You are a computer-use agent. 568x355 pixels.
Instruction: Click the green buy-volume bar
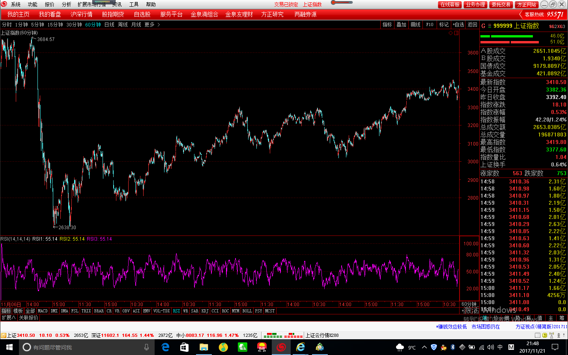pyautogui.click(x=506, y=36)
